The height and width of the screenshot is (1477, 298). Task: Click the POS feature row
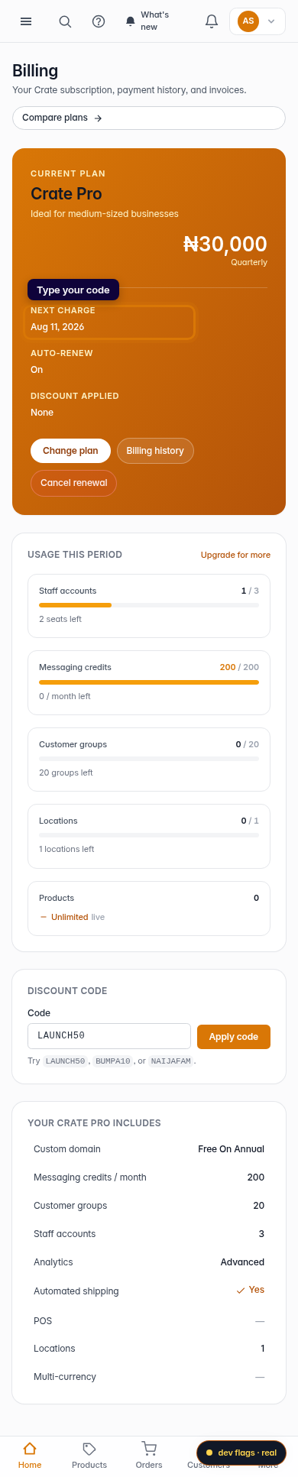[x=149, y=1321]
